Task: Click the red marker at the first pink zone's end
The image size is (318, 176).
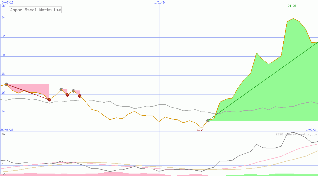Action: 49,100
